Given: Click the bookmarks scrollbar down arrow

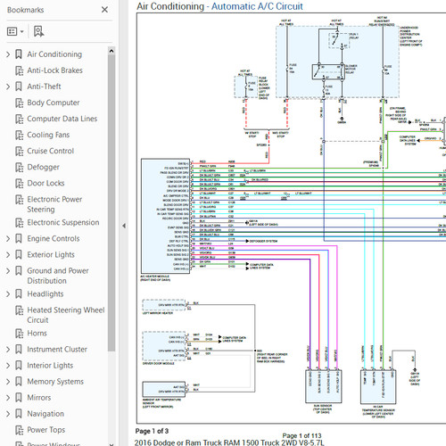Looking at the screenshot, I should 111,444.
